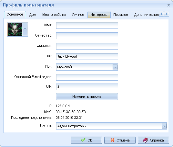The height and width of the screenshot is (147, 173).
Task: Click the UIN field with value 4
Action: coord(87,87)
